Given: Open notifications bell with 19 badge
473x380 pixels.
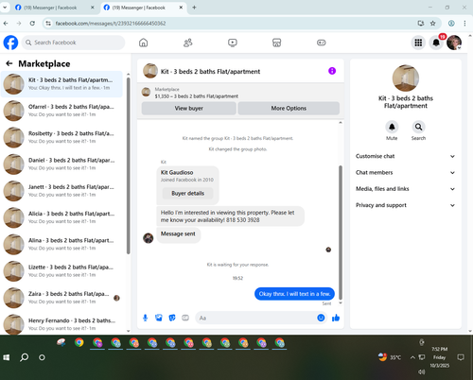Looking at the screenshot, I should [436, 43].
